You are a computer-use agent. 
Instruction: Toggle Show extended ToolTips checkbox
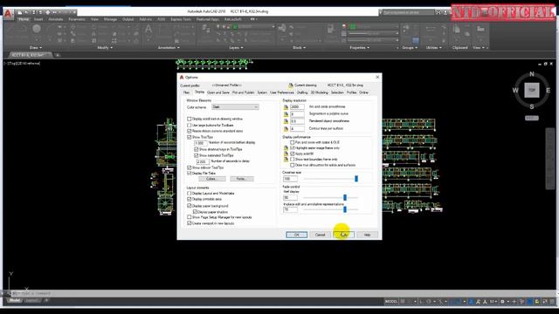point(196,155)
